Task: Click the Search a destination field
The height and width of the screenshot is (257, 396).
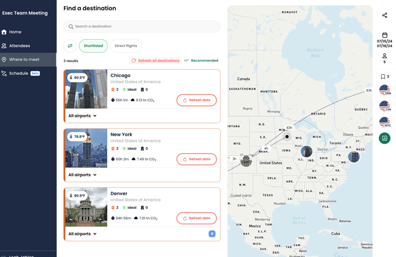Action: tap(142, 26)
